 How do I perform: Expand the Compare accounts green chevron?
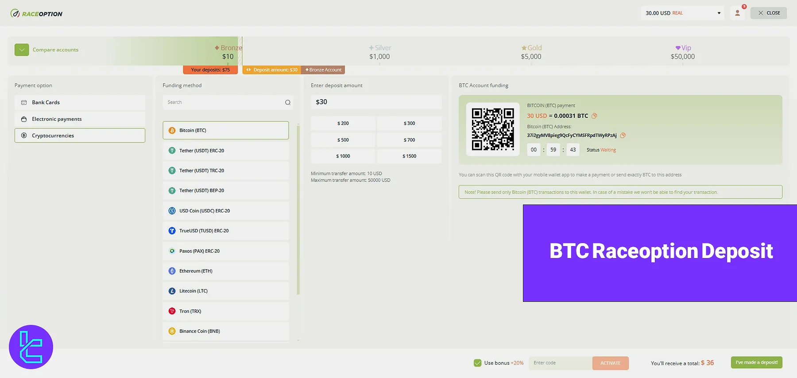[x=22, y=50]
